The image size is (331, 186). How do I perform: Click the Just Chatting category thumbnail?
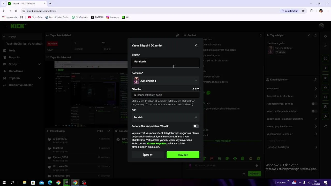pyautogui.click(x=136, y=81)
